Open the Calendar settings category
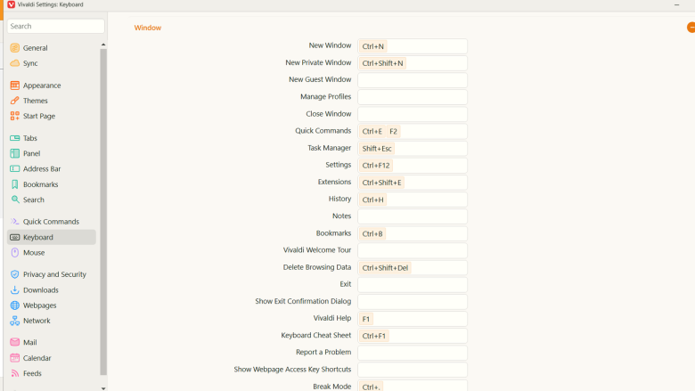Viewport: 695px width, 391px height. click(x=37, y=358)
